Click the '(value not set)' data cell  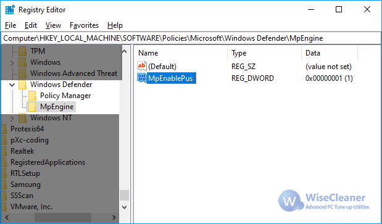point(328,67)
